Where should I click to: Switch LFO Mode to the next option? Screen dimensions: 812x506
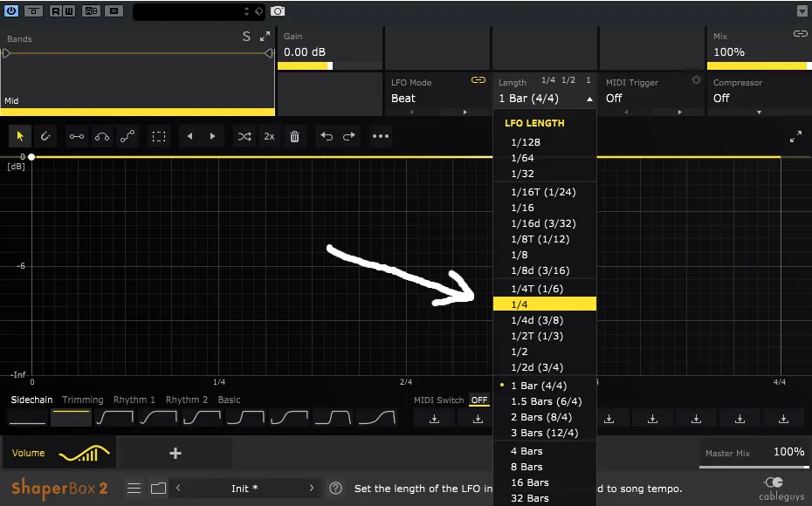click(465, 112)
